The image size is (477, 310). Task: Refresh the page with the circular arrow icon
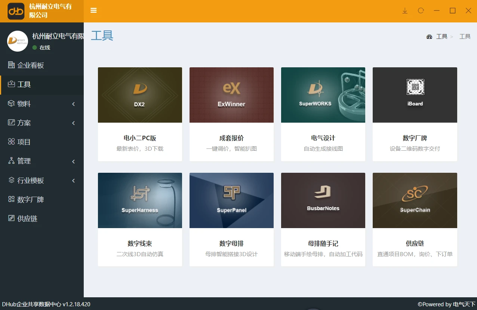pyautogui.click(x=421, y=10)
